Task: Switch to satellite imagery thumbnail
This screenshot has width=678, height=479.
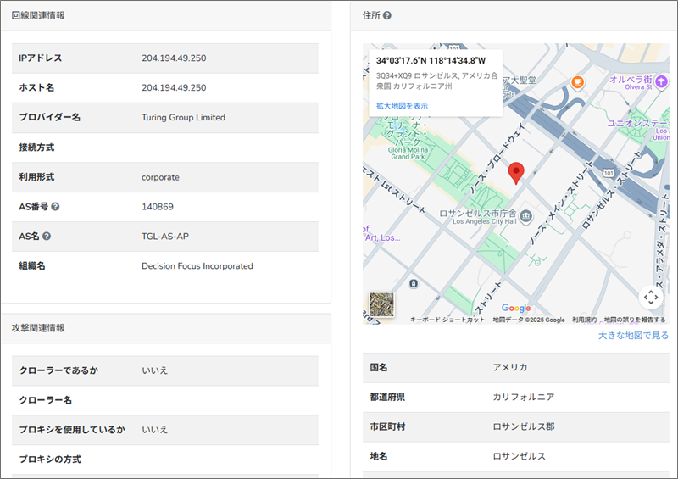Action: click(x=381, y=304)
